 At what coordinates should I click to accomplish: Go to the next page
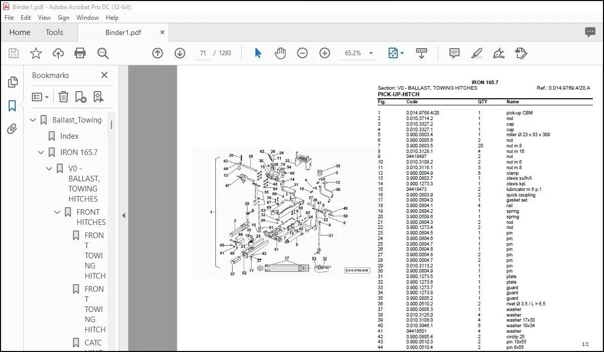(180, 53)
